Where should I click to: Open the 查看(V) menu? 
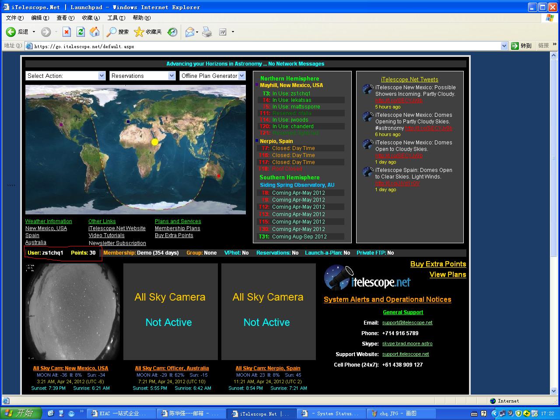click(x=65, y=18)
